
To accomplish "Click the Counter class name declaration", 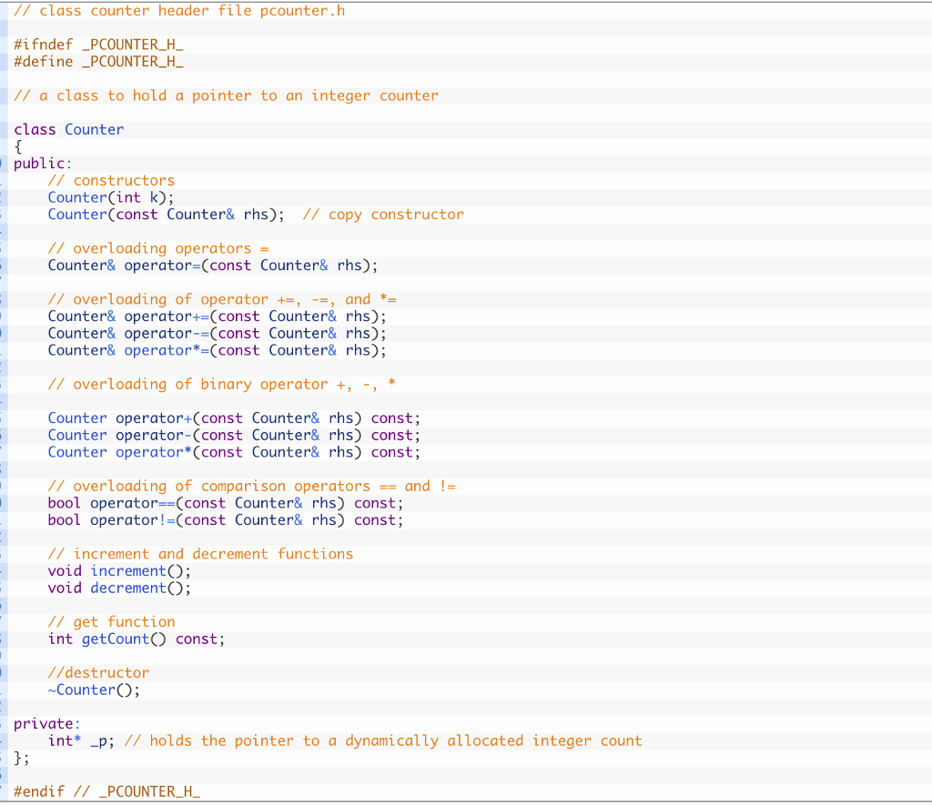I will pos(94,128).
